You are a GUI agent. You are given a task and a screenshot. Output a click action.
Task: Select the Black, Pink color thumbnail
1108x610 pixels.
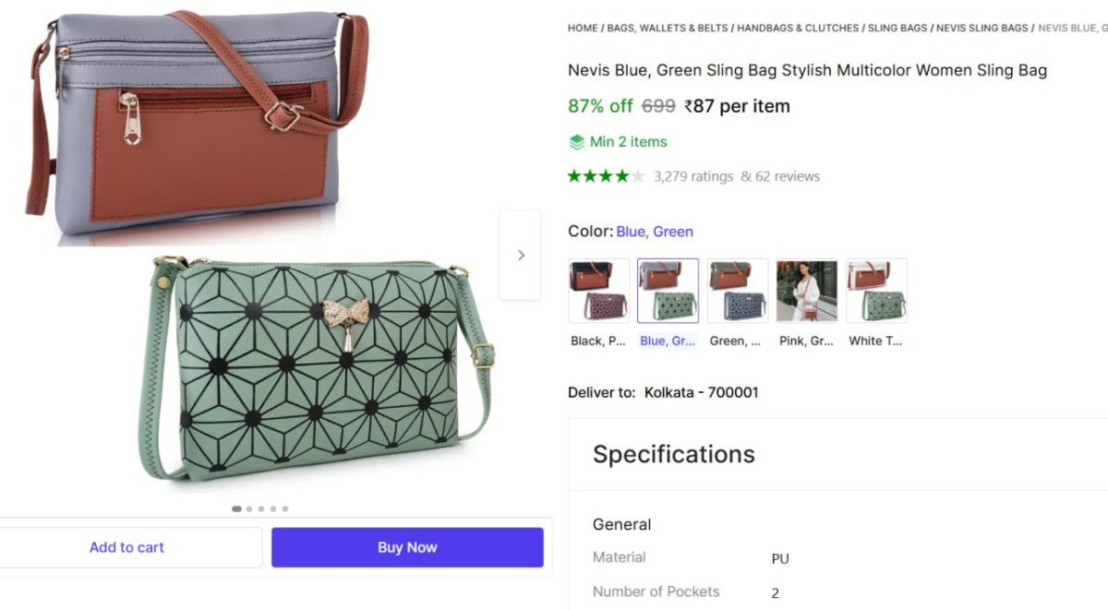tap(598, 291)
